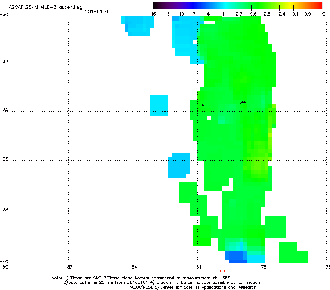Pick the red end of the color scale bar
The image size is (330, 290).
319,5
